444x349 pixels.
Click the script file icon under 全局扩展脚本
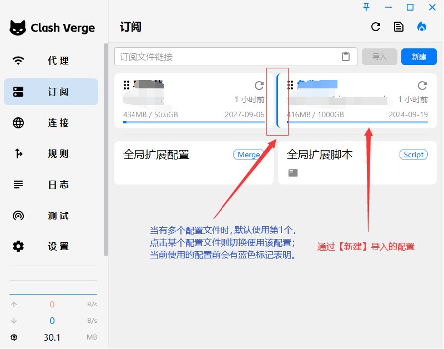[x=293, y=173]
